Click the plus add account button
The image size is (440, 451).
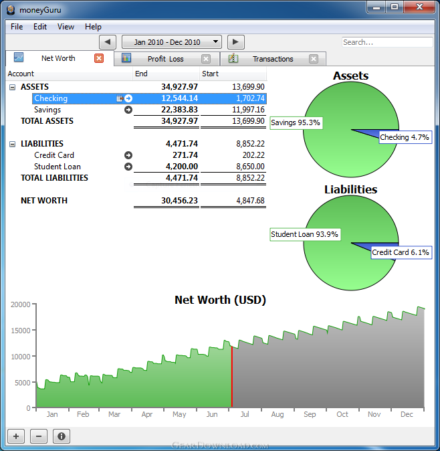click(16, 436)
